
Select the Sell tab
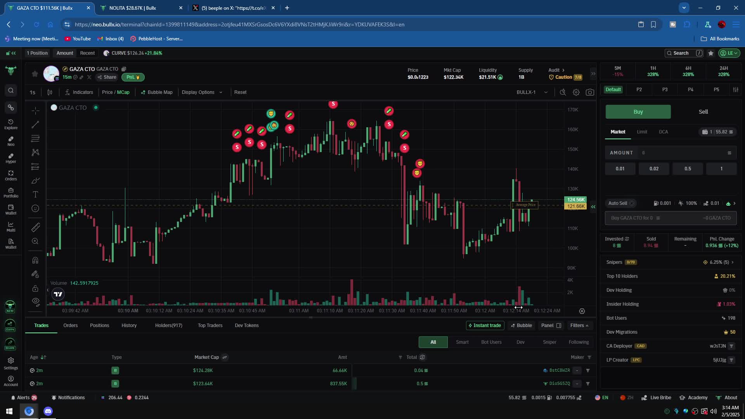point(703,112)
